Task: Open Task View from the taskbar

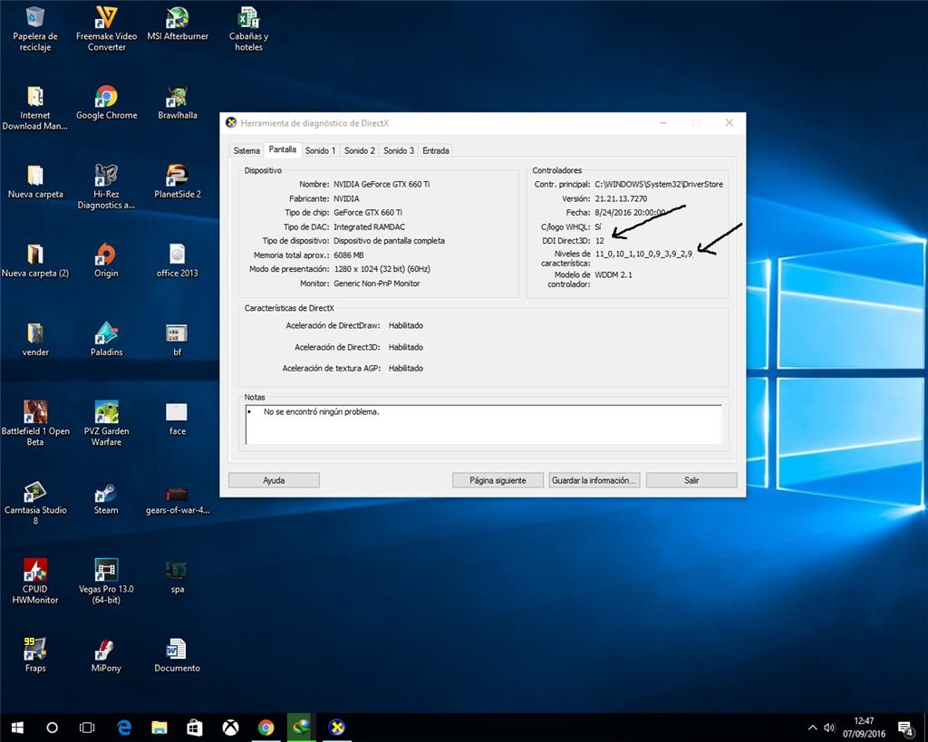Action: coord(87,728)
